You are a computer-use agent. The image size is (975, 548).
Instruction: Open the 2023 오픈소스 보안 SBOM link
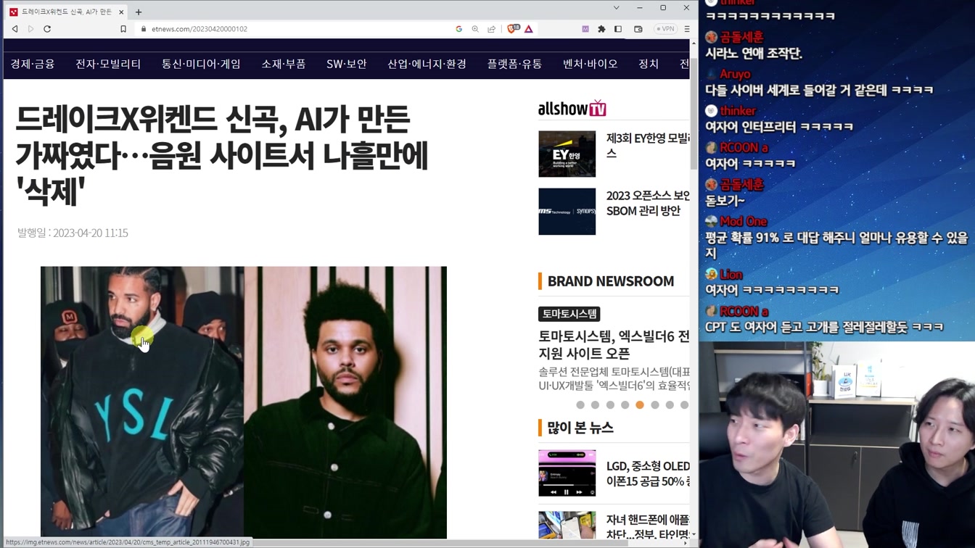648,203
